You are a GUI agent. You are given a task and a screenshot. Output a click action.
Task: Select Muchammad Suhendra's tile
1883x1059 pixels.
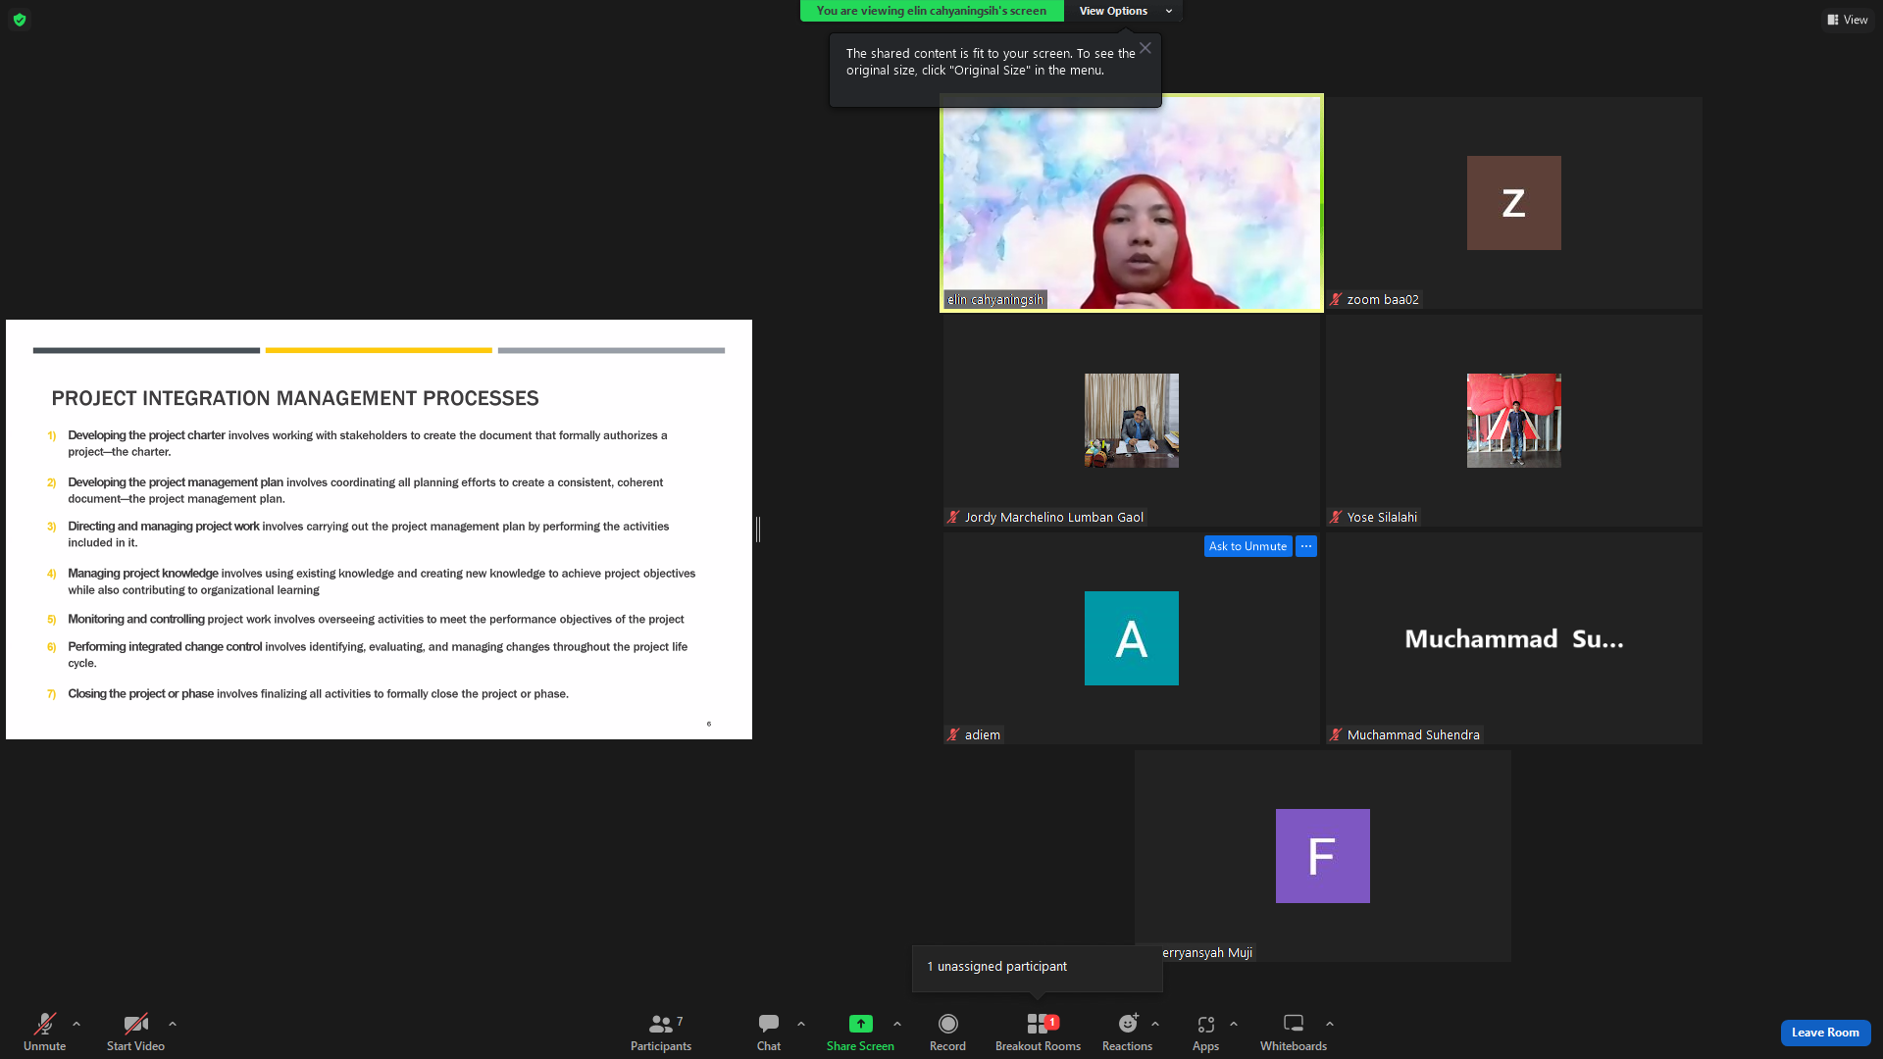[x=1513, y=638]
